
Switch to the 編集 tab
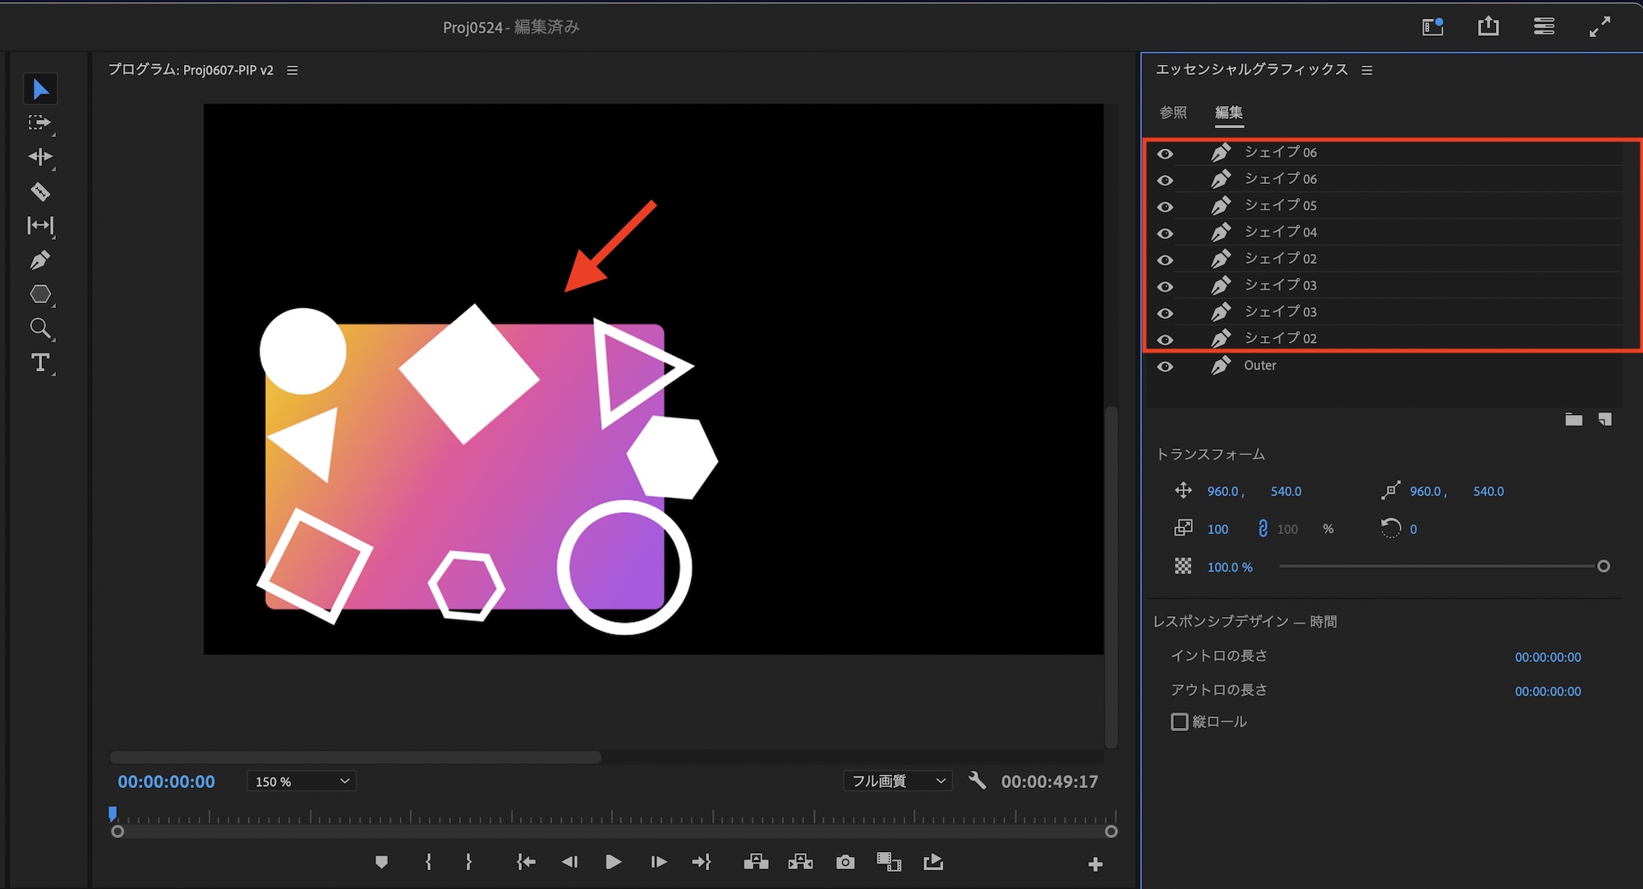point(1229,113)
